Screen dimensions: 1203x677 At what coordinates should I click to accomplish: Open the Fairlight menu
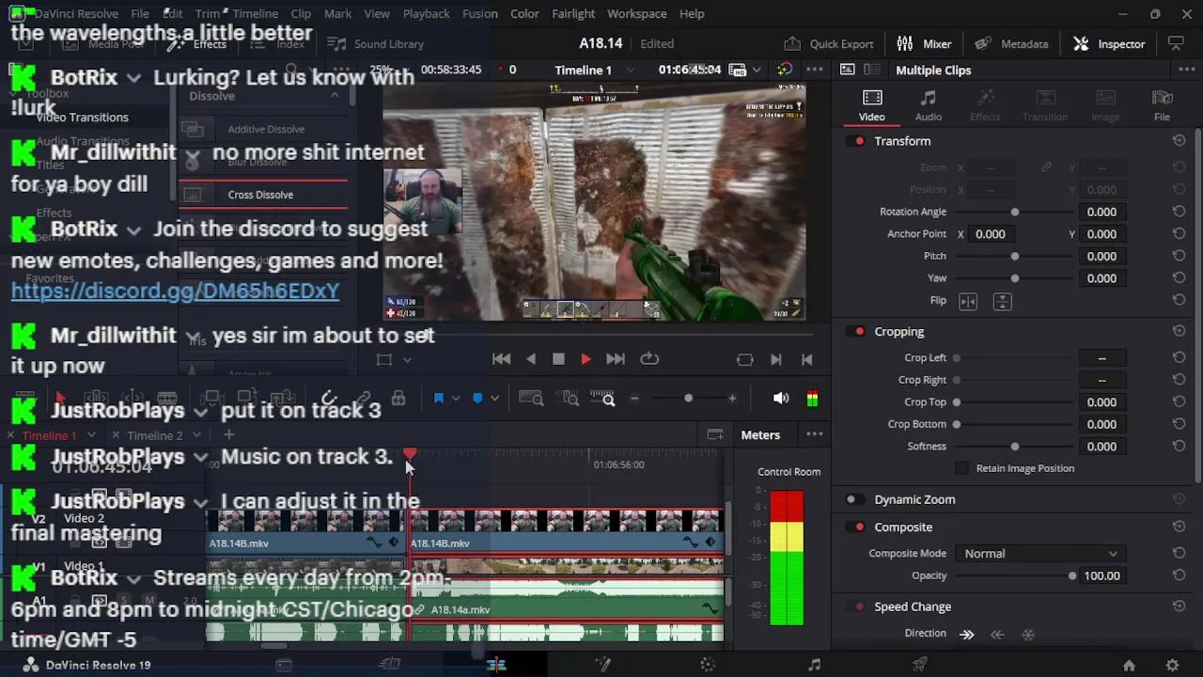573,14
